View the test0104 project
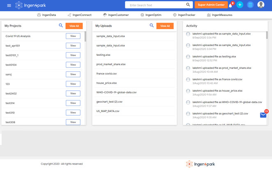The image size is (272, 170). pyautogui.click(x=73, y=64)
